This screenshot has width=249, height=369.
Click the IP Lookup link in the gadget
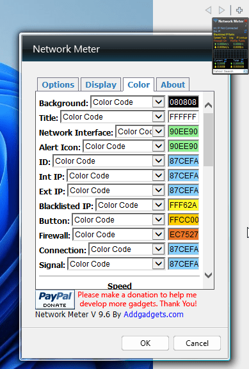pyautogui.click(x=241, y=38)
